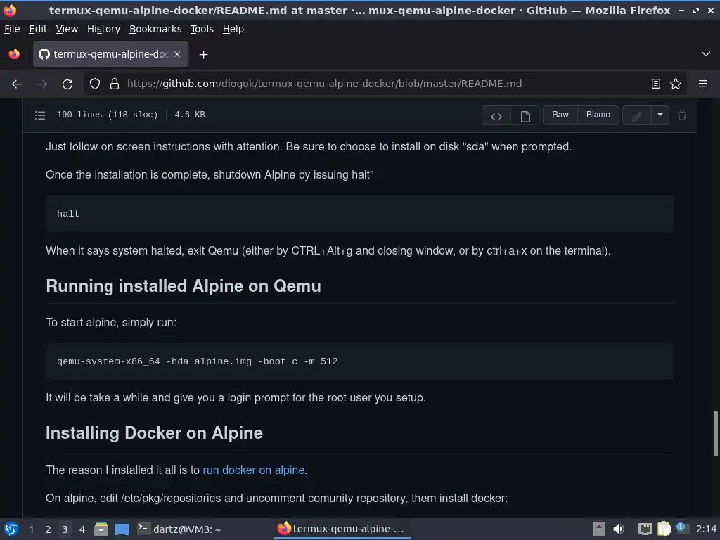Expand the edit options dropdown caret
Image resolution: width=720 pixels, height=540 pixels.
click(660, 115)
